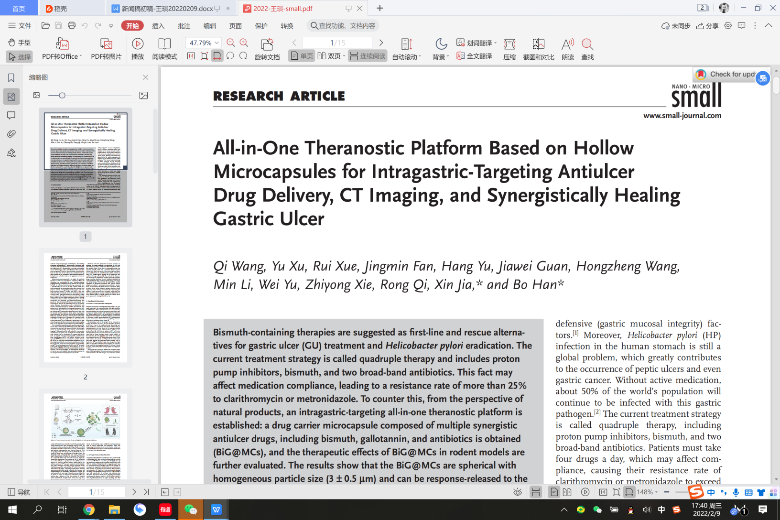Click the Share (分享) button

click(x=707, y=26)
